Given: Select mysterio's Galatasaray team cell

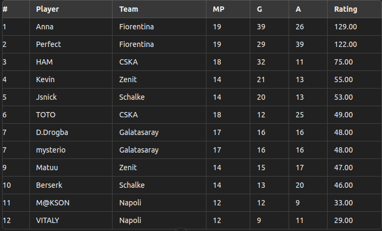Looking at the screenshot, I should click(x=159, y=150).
